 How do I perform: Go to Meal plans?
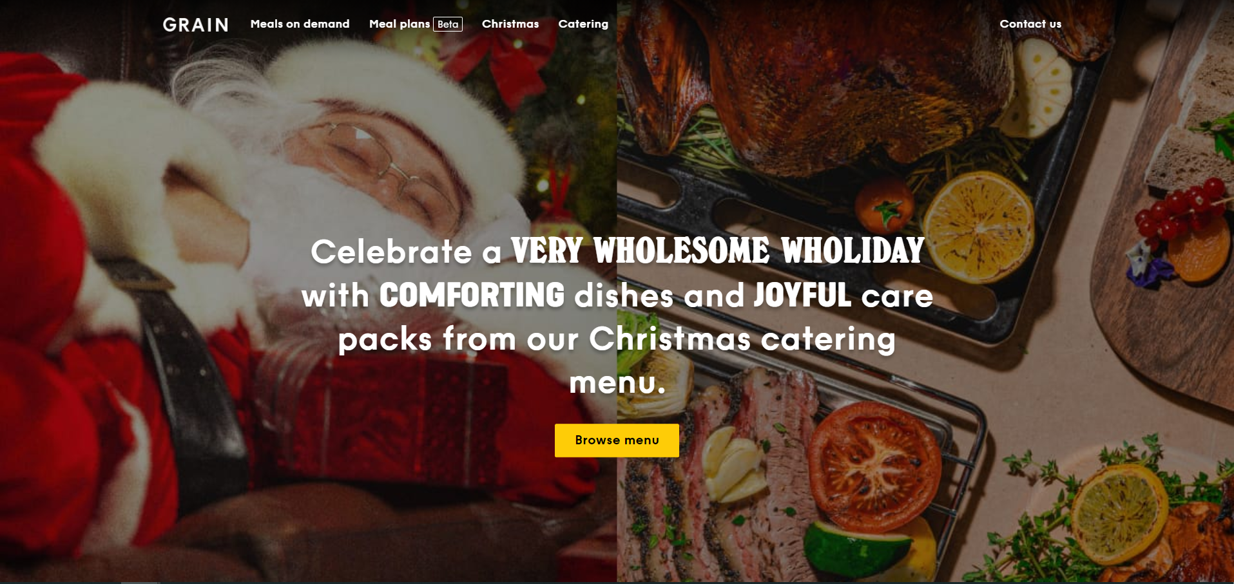[x=399, y=24]
